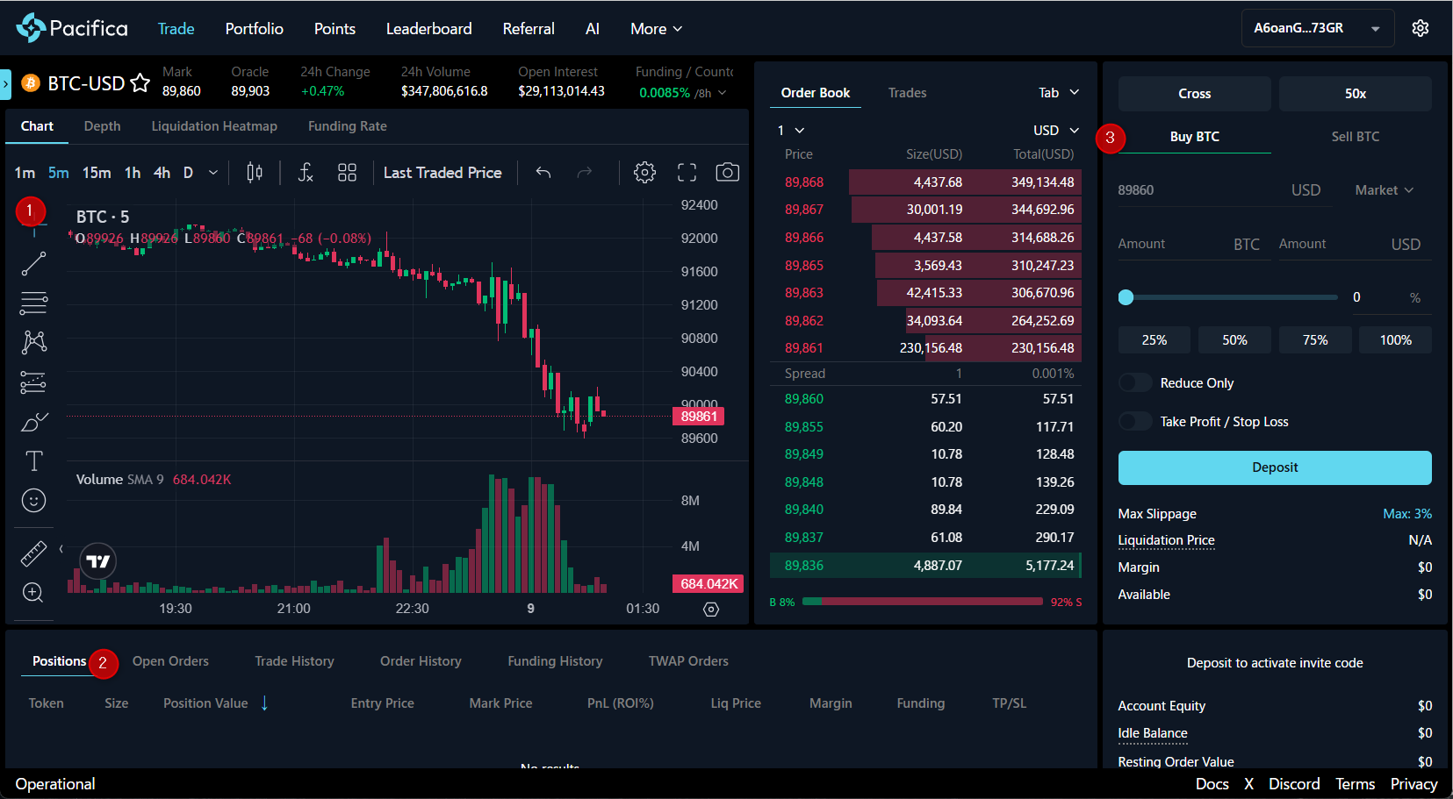Set order size to 50%
This screenshot has width=1453, height=799.
[1234, 340]
